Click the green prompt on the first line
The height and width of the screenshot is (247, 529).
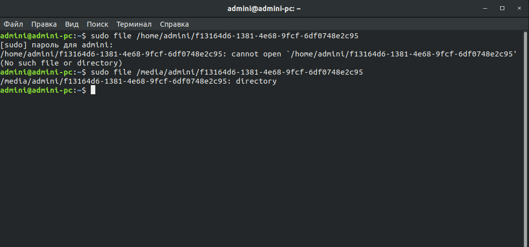(37, 36)
